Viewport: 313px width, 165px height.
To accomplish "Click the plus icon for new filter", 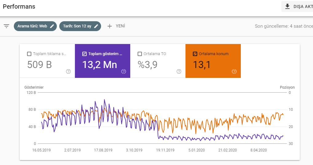I will click(110, 26).
